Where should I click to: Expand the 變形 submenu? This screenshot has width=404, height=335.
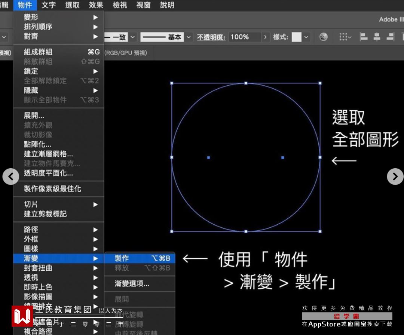point(59,17)
